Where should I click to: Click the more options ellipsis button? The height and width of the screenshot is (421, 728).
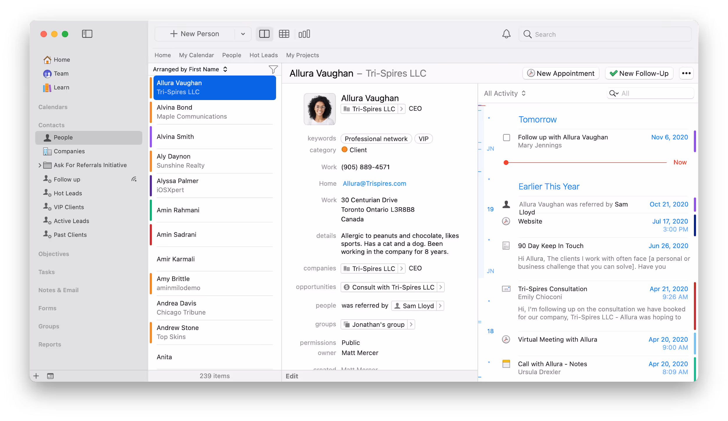click(x=686, y=73)
